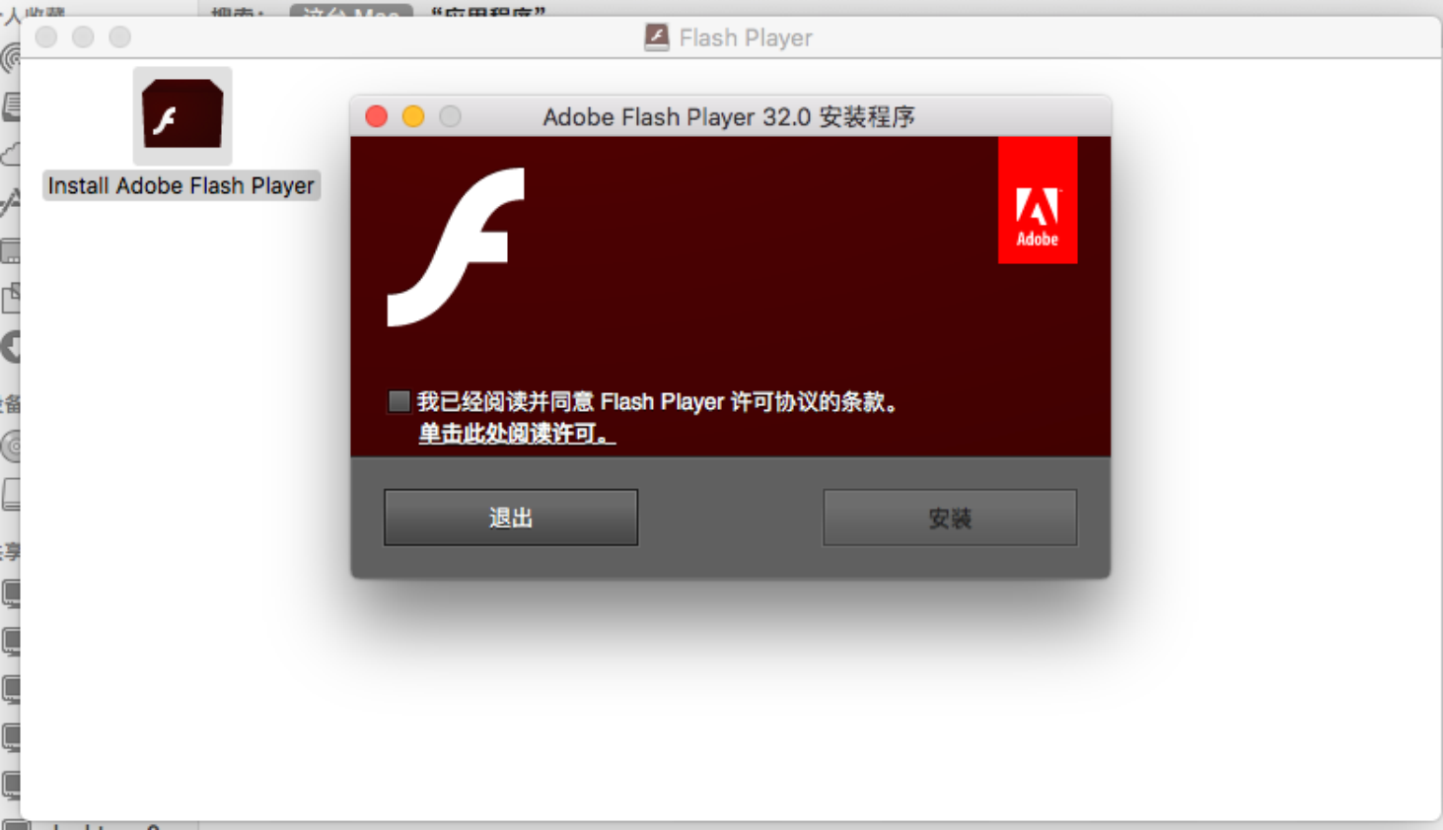Select the Applications icon in Finder sidebar
This screenshot has height=830, width=1443.
point(10,202)
